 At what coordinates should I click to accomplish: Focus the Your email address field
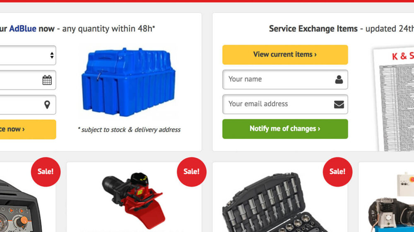pos(285,104)
